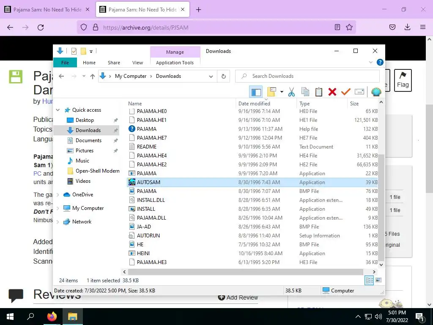Click the folder options icon in toolbar
The width and height of the screenshot is (433, 325).
271,92
